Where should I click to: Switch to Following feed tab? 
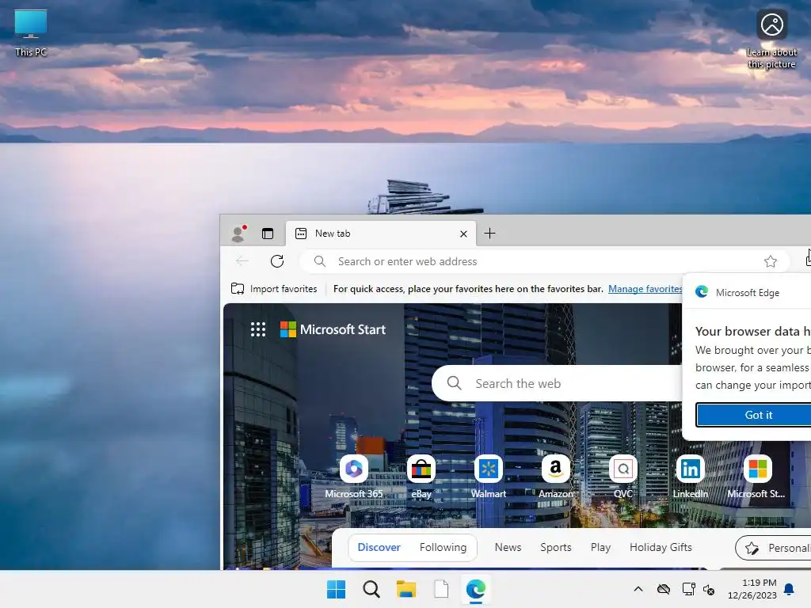pos(443,547)
